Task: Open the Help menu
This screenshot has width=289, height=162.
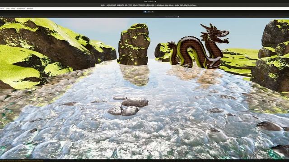Action: click(13, 9)
